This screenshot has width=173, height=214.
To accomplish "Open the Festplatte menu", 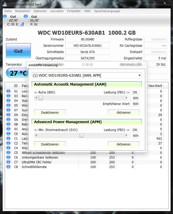I will coord(74,11).
